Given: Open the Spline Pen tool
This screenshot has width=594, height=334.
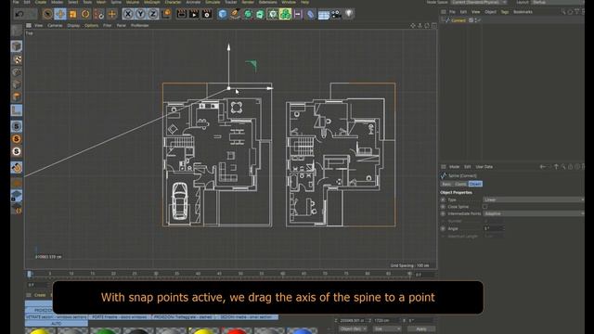Looking at the screenshot, I should (235, 14).
